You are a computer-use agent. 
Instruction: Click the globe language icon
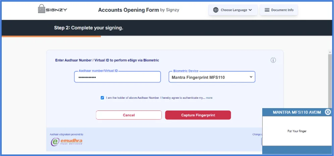216,10
